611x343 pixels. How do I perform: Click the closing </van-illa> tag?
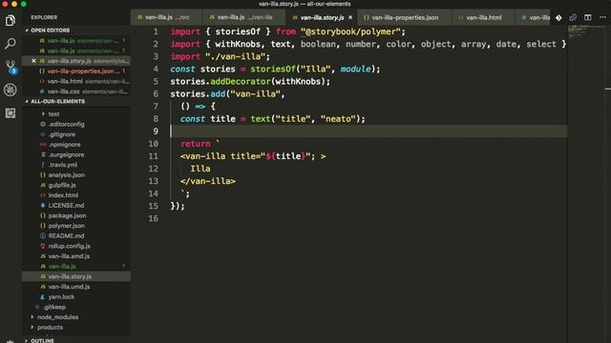click(208, 181)
